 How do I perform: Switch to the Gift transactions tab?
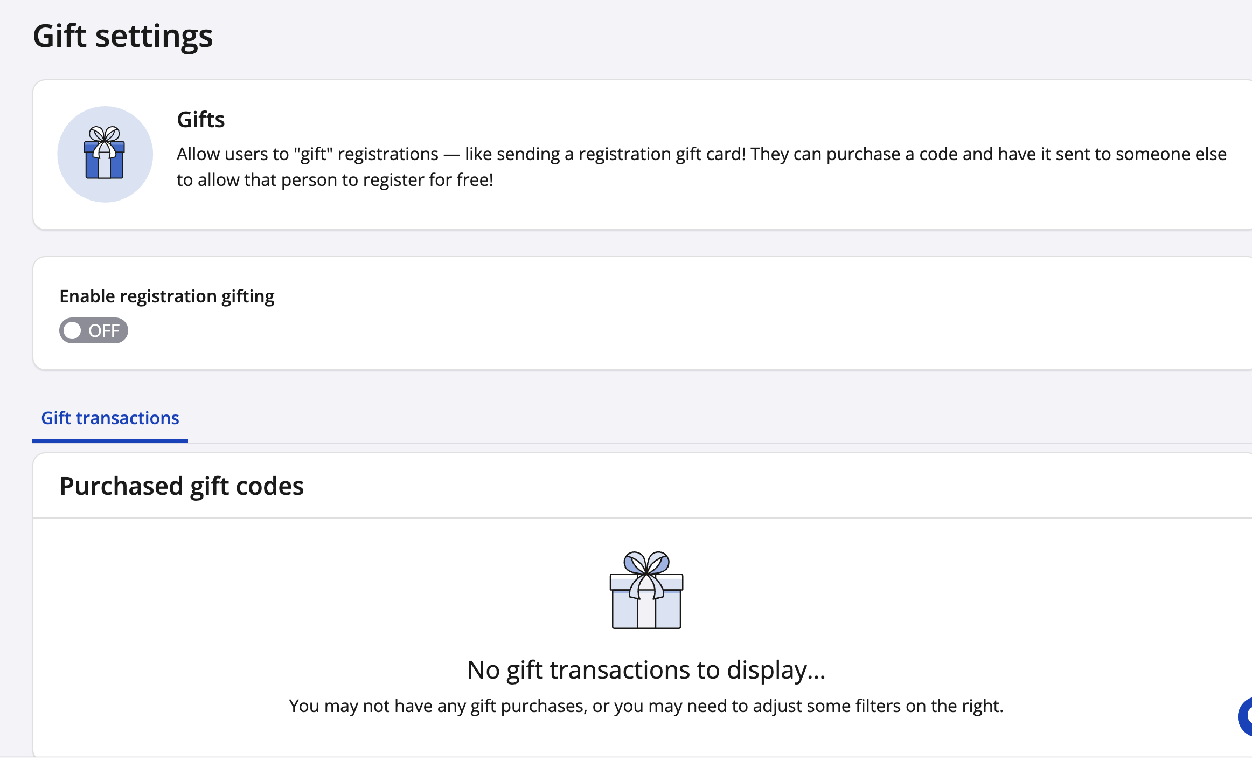110,418
